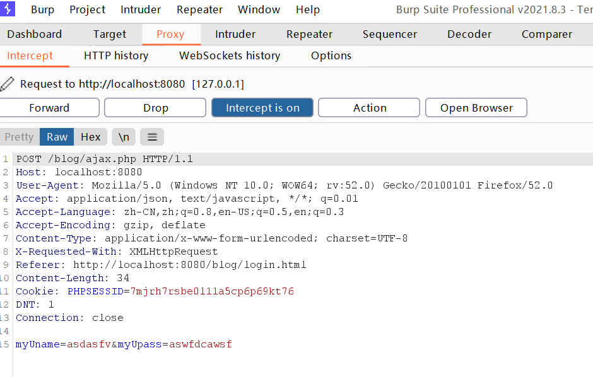
Task: Click the Forward button
Action: (x=49, y=108)
